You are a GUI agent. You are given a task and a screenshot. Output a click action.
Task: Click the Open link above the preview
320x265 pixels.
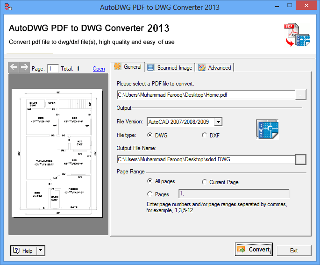point(99,69)
